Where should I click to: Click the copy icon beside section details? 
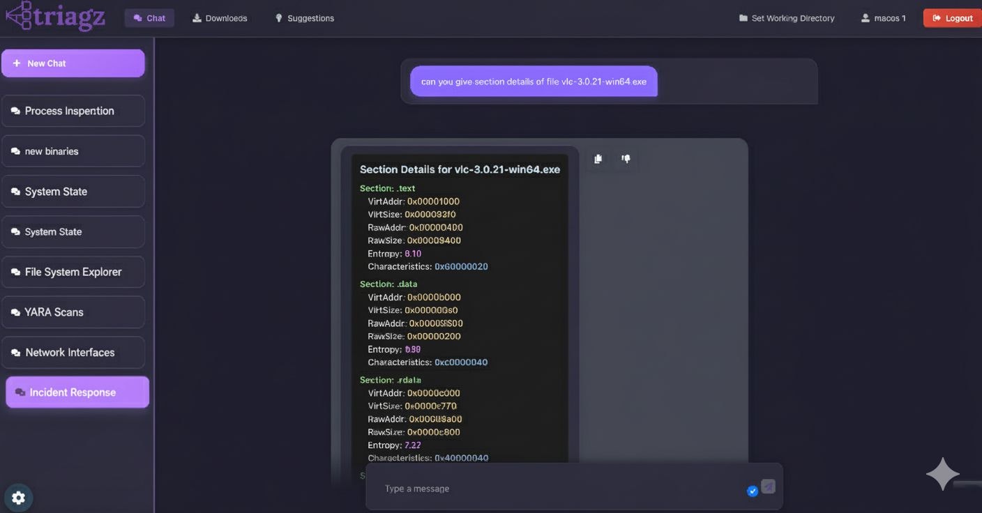598,159
